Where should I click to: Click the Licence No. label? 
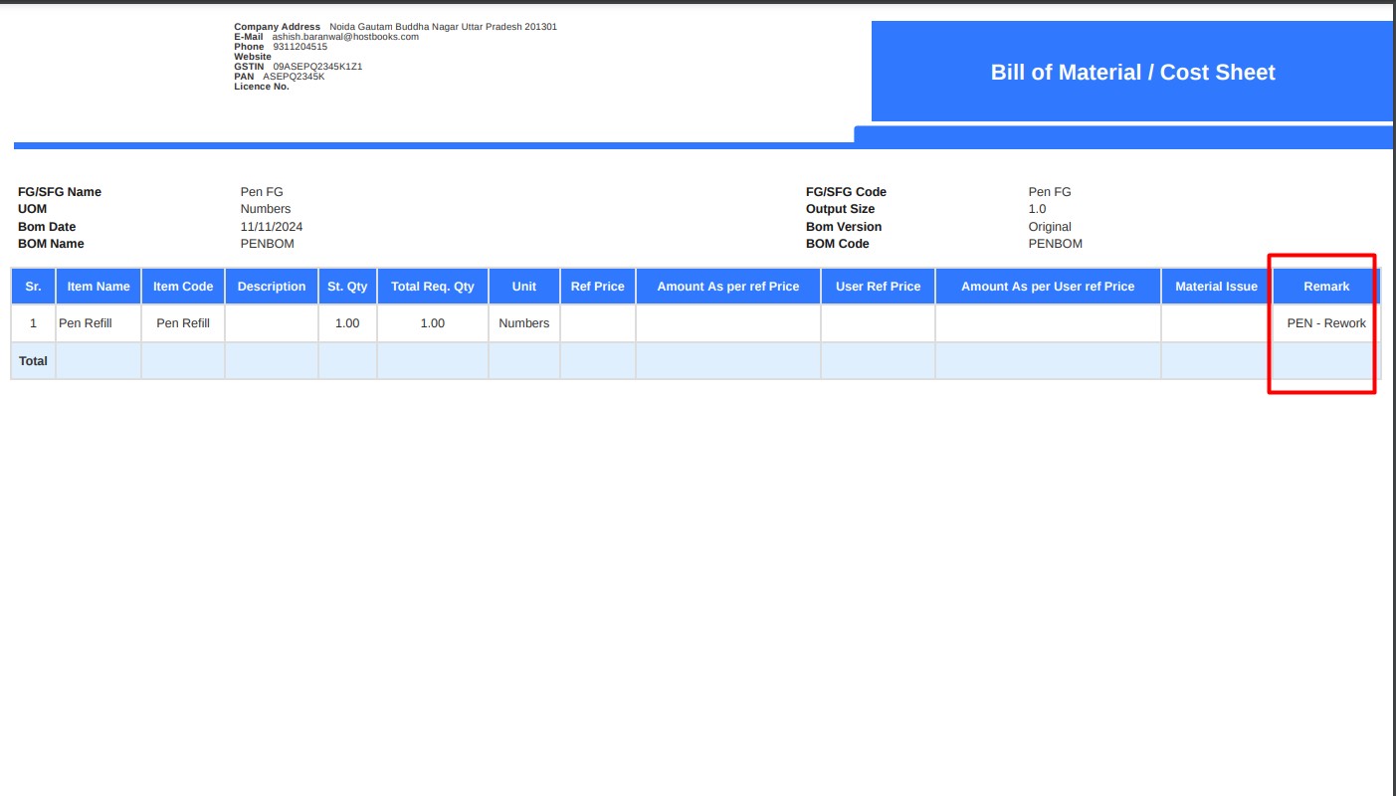(262, 87)
